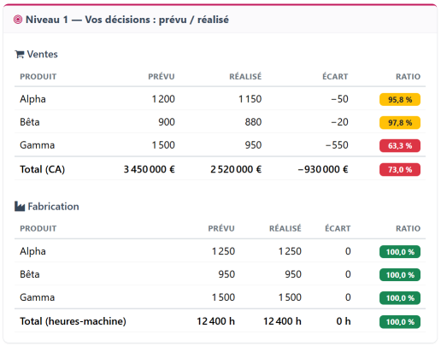Click the Gamma écart value −550
441x346 pixels.
(337, 145)
